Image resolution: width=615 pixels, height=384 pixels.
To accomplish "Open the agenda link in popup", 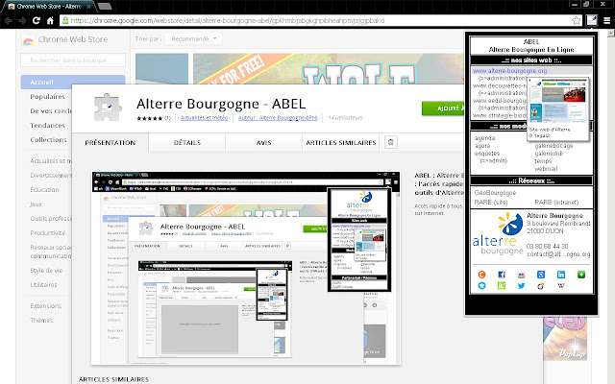I will pos(484,138).
